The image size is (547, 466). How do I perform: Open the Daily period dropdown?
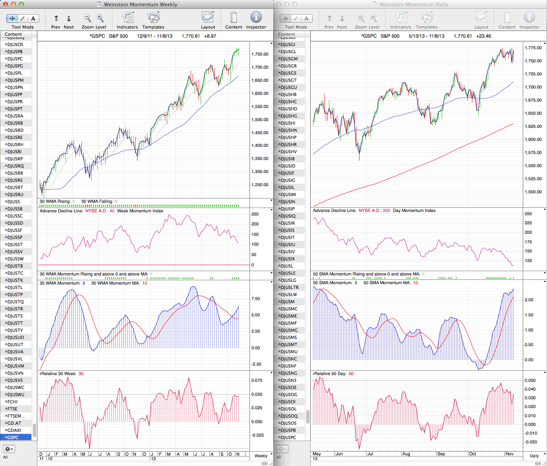coord(536,456)
